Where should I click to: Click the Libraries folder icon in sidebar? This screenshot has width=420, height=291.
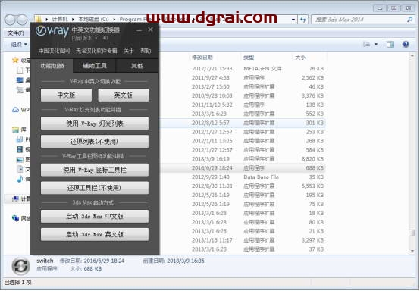point(16,130)
